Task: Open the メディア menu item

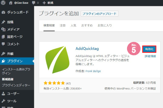Action: (13, 29)
